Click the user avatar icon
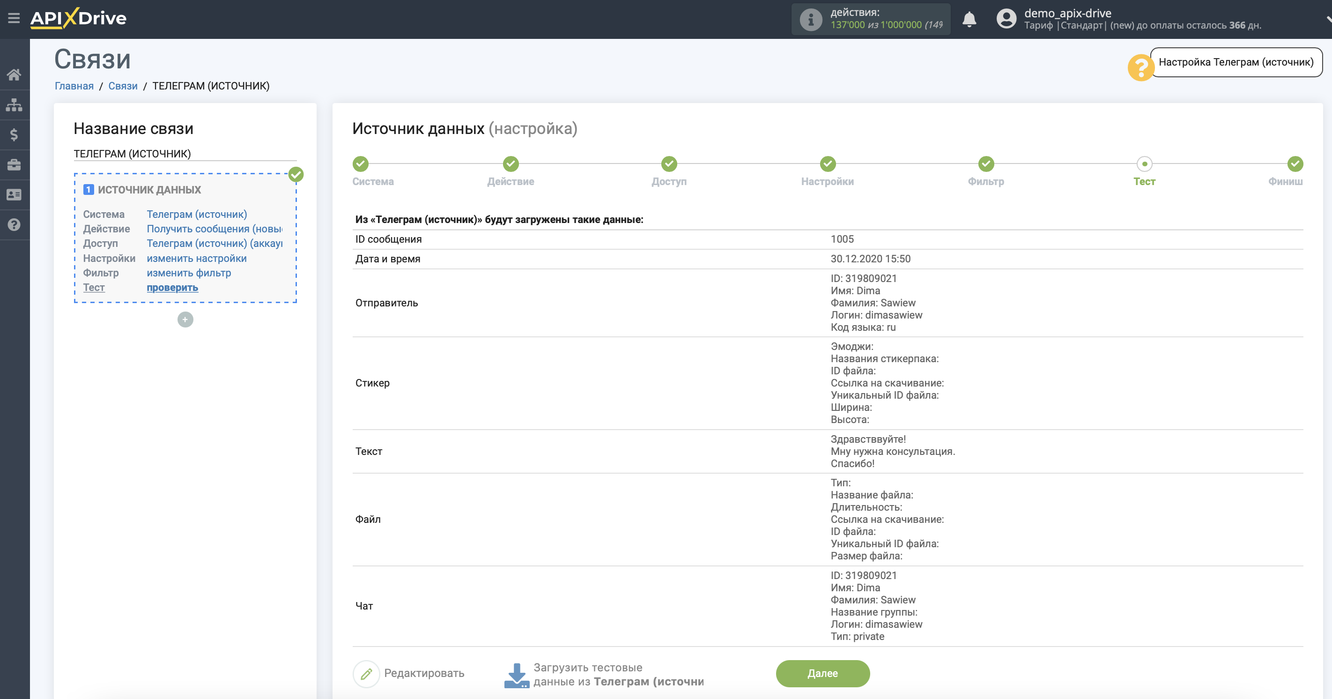Image resolution: width=1332 pixels, height=699 pixels. (x=1006, y=19)
